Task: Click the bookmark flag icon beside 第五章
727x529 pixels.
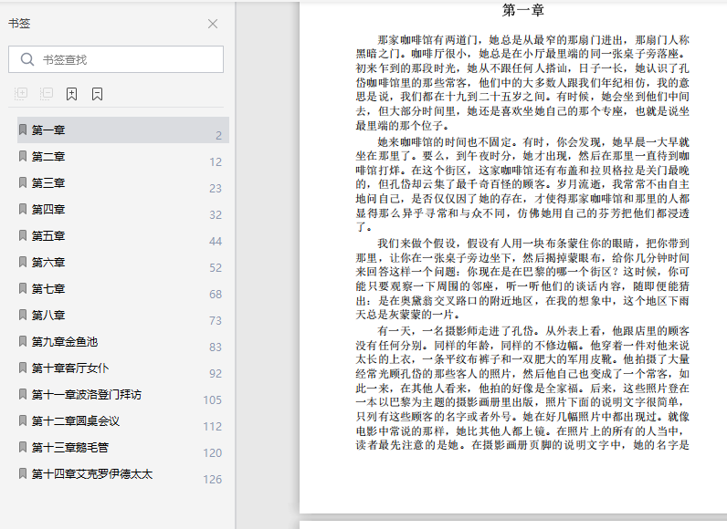Action: click(22, 235)
